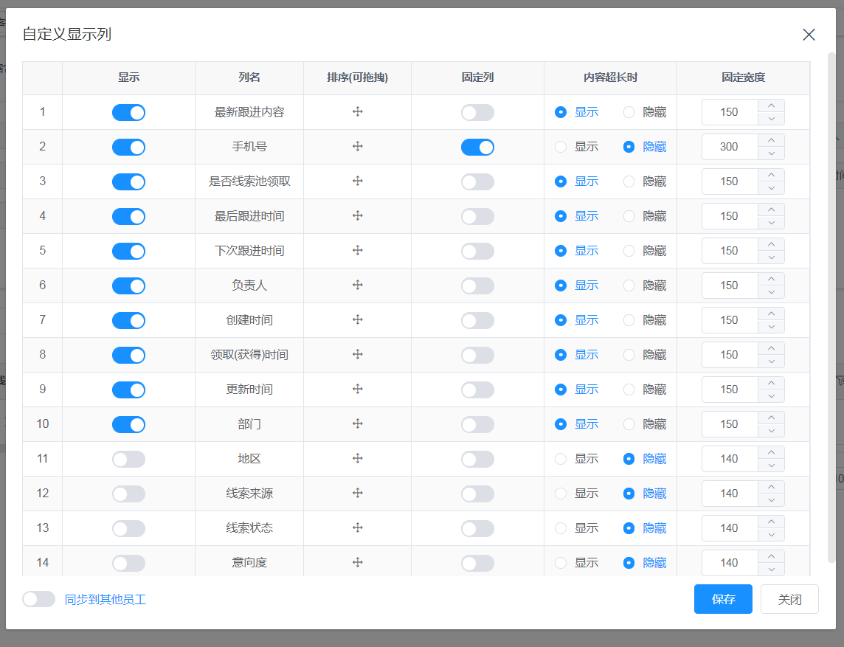The image size is (844, 647).
Task: Click the 保存 button
Action: (x=723, y=599)
